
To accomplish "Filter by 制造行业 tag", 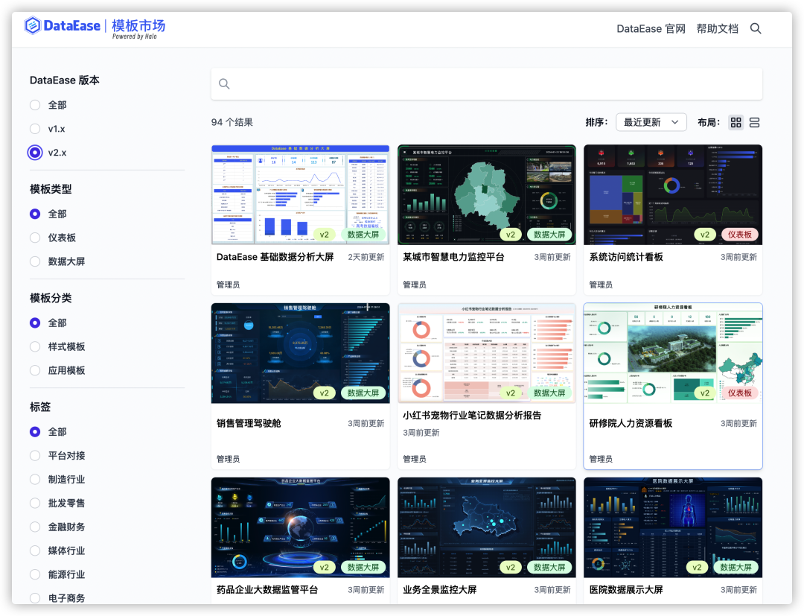I will point(35,479).
